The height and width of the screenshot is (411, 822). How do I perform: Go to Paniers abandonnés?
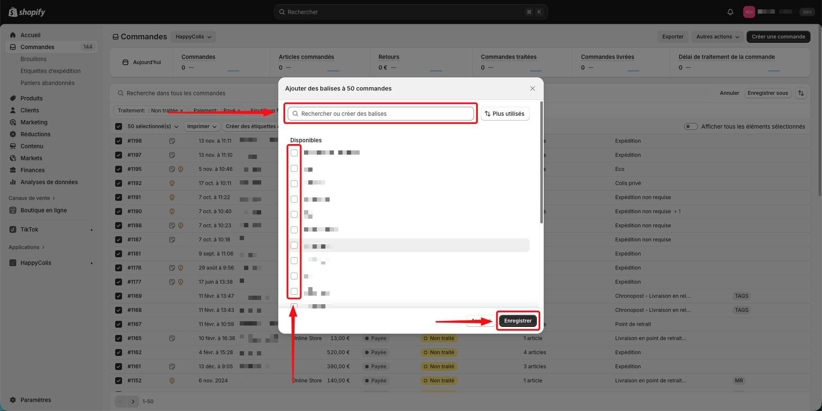point(48,83)
